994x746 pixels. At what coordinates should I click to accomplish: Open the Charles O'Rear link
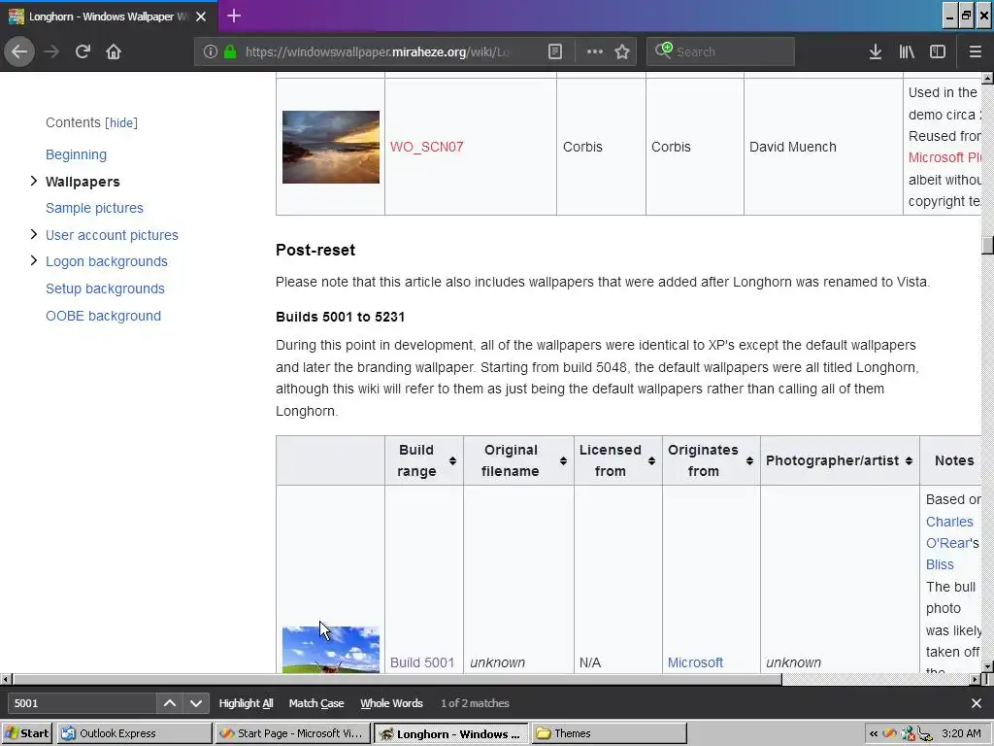[x=951, y=532]
